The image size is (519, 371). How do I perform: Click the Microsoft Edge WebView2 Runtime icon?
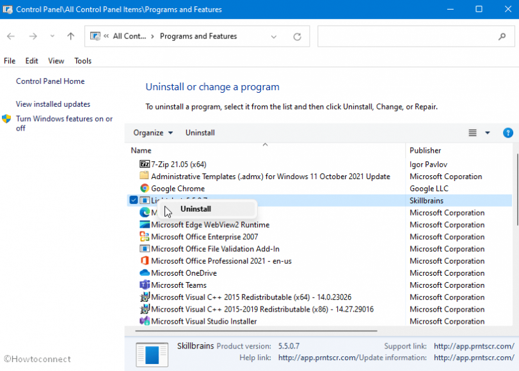(x=146, y=225)
